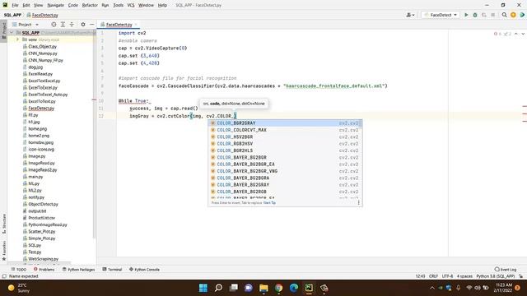527x296 pixels.
Task: Collapse all in Project panel
Action: [72, 25]
